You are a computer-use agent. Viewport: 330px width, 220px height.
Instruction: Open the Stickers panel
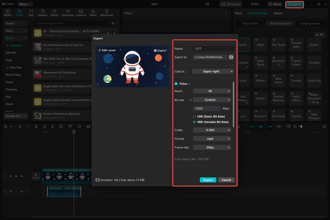pyautogui.click(x=43, y=12)
